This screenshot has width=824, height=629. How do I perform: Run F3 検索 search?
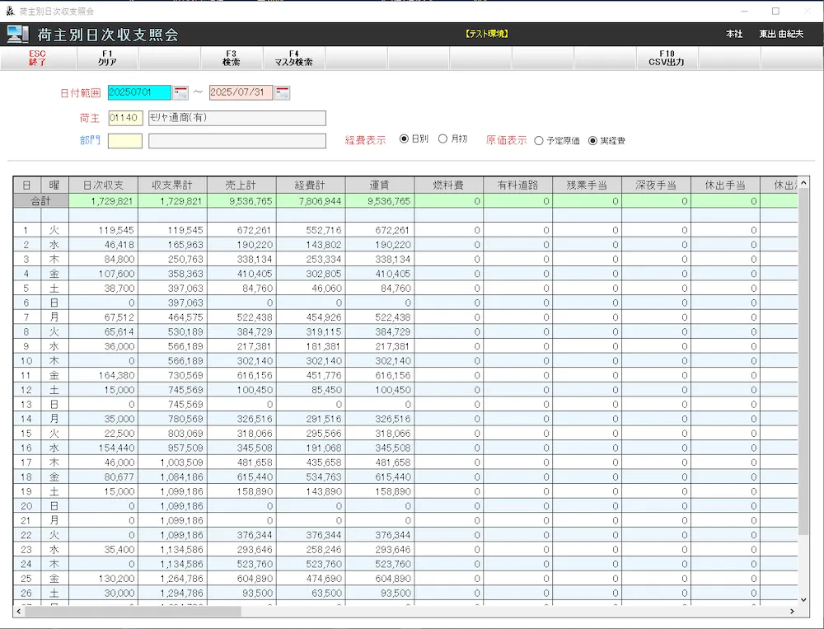point(232,58)
